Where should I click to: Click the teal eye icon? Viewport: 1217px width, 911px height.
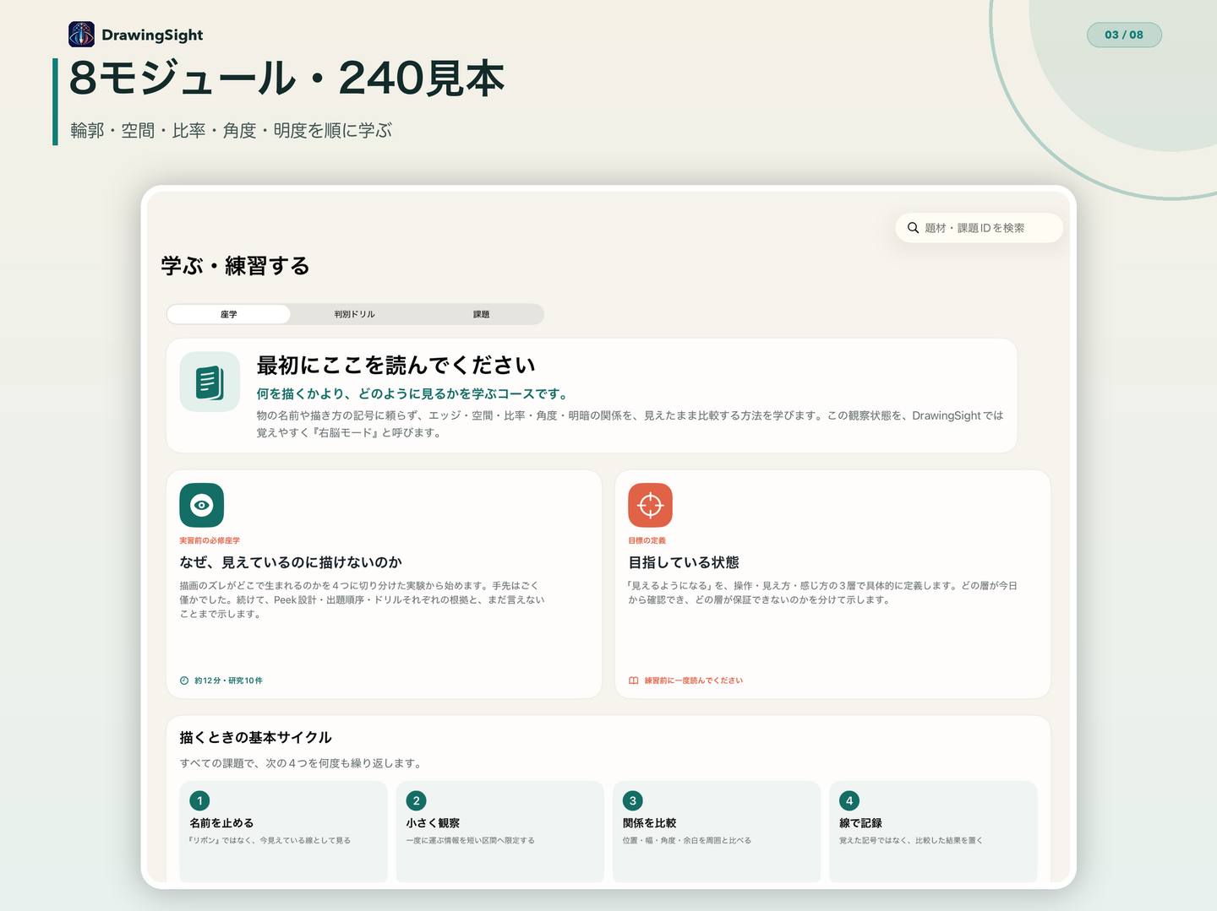pyautogui.click(x=201, y=505)
